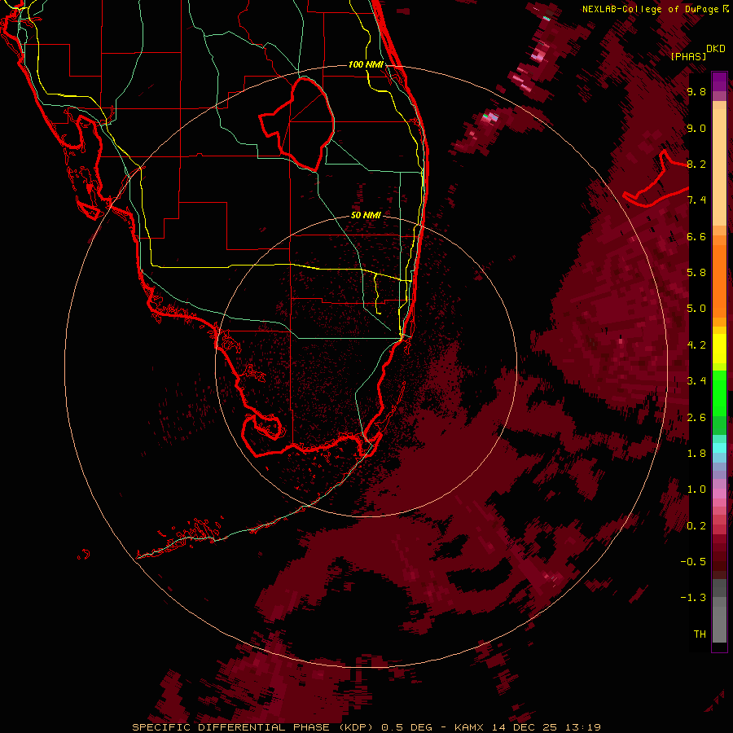This screenshot has width=733, height=733.
Task: Click the -0.5 legend value
Action: (693, 562)
